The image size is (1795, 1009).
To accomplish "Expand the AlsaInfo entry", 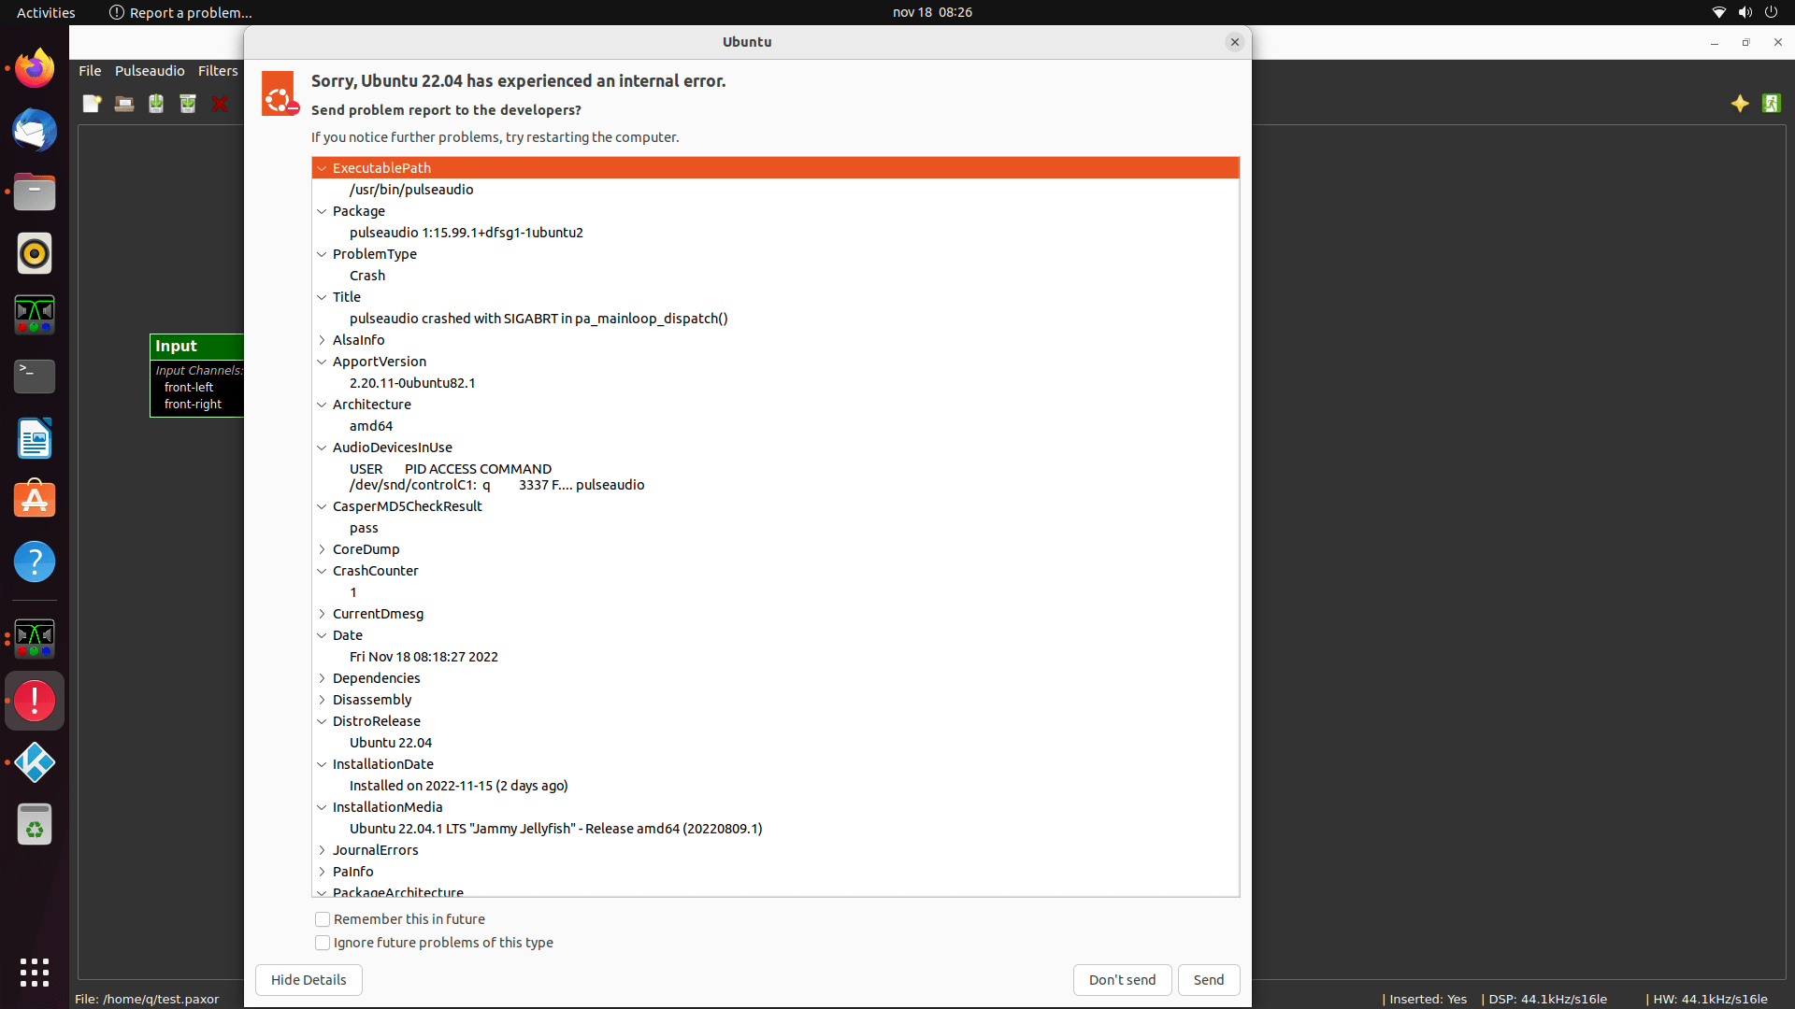I will pos(322,340).
